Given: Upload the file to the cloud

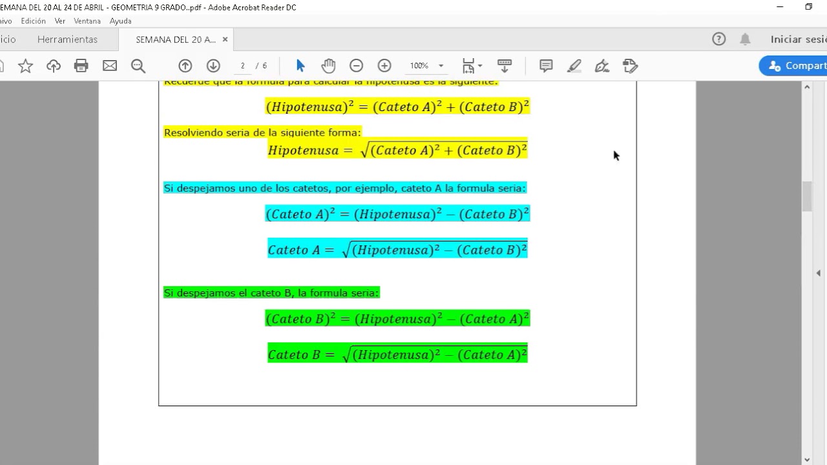Looking at the screenshot, I should (x=54, y=66).
